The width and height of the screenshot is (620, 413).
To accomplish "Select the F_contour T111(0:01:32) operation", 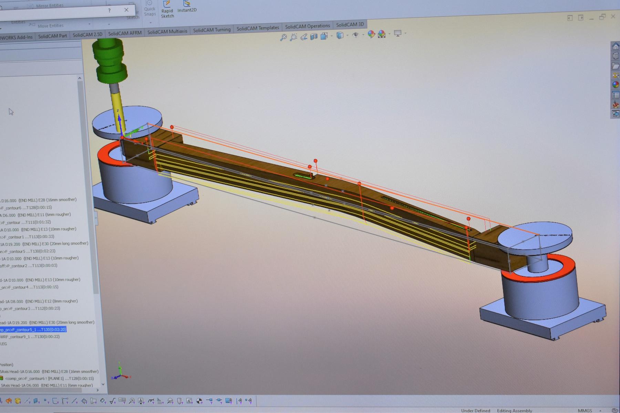I will 26,222.
